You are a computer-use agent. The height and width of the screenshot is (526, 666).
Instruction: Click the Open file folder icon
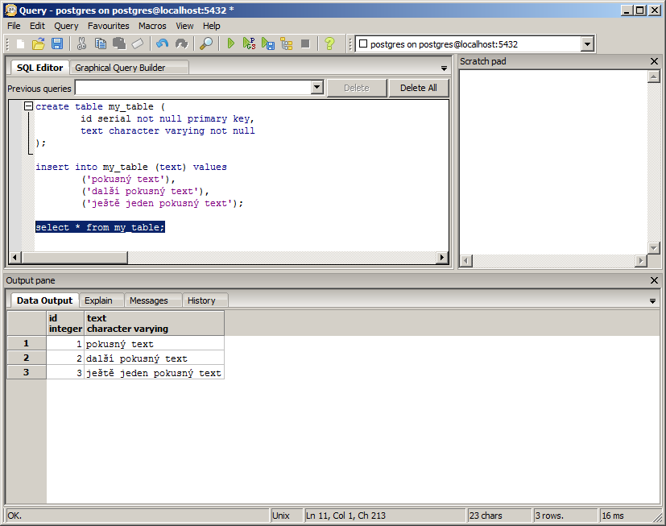[x=38, y=43]
